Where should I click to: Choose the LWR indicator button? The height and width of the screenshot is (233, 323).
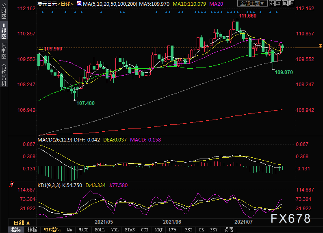tap(172, 230)
